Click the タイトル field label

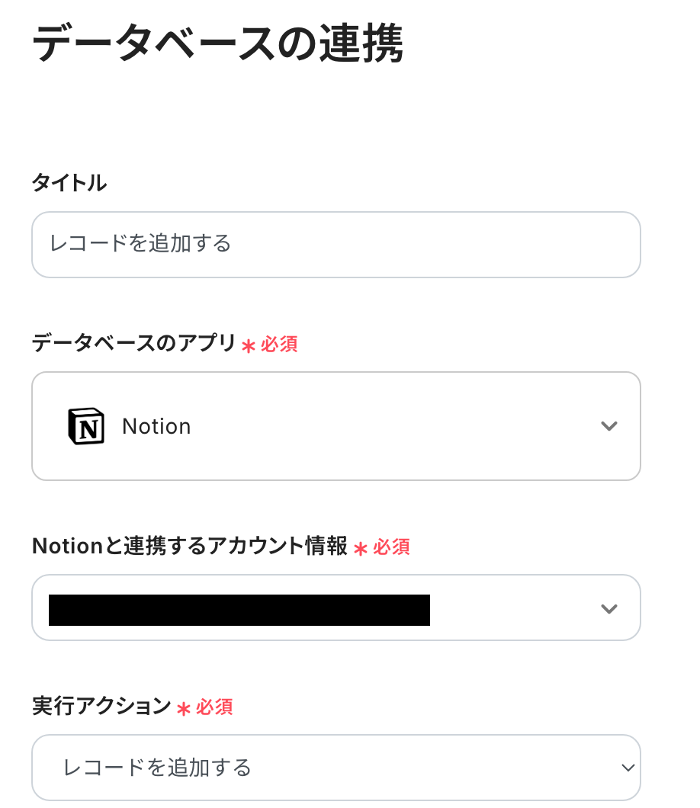(x=69, y=183)
